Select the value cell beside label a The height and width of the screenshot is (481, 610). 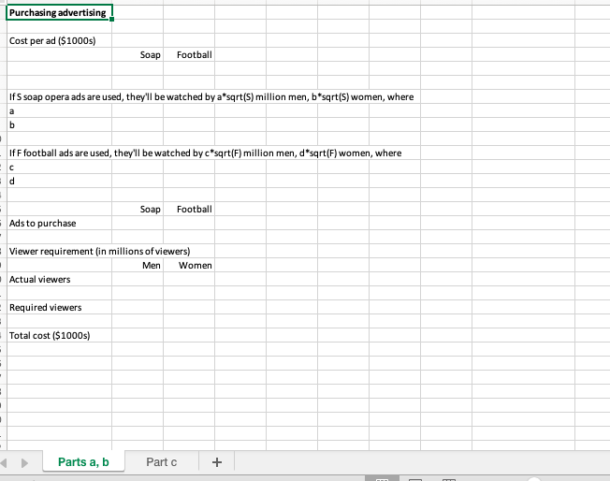138,111
